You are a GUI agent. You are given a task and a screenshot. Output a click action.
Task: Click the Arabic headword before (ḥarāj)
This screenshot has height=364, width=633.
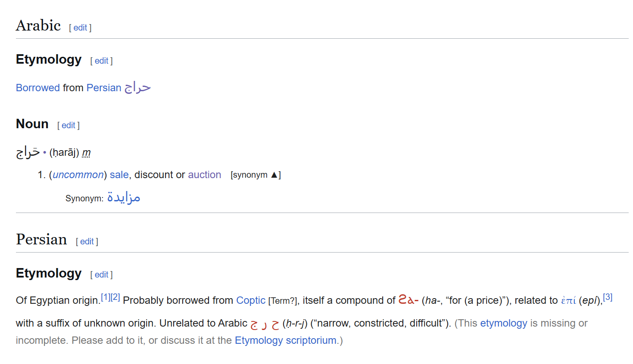pos(28,152)
